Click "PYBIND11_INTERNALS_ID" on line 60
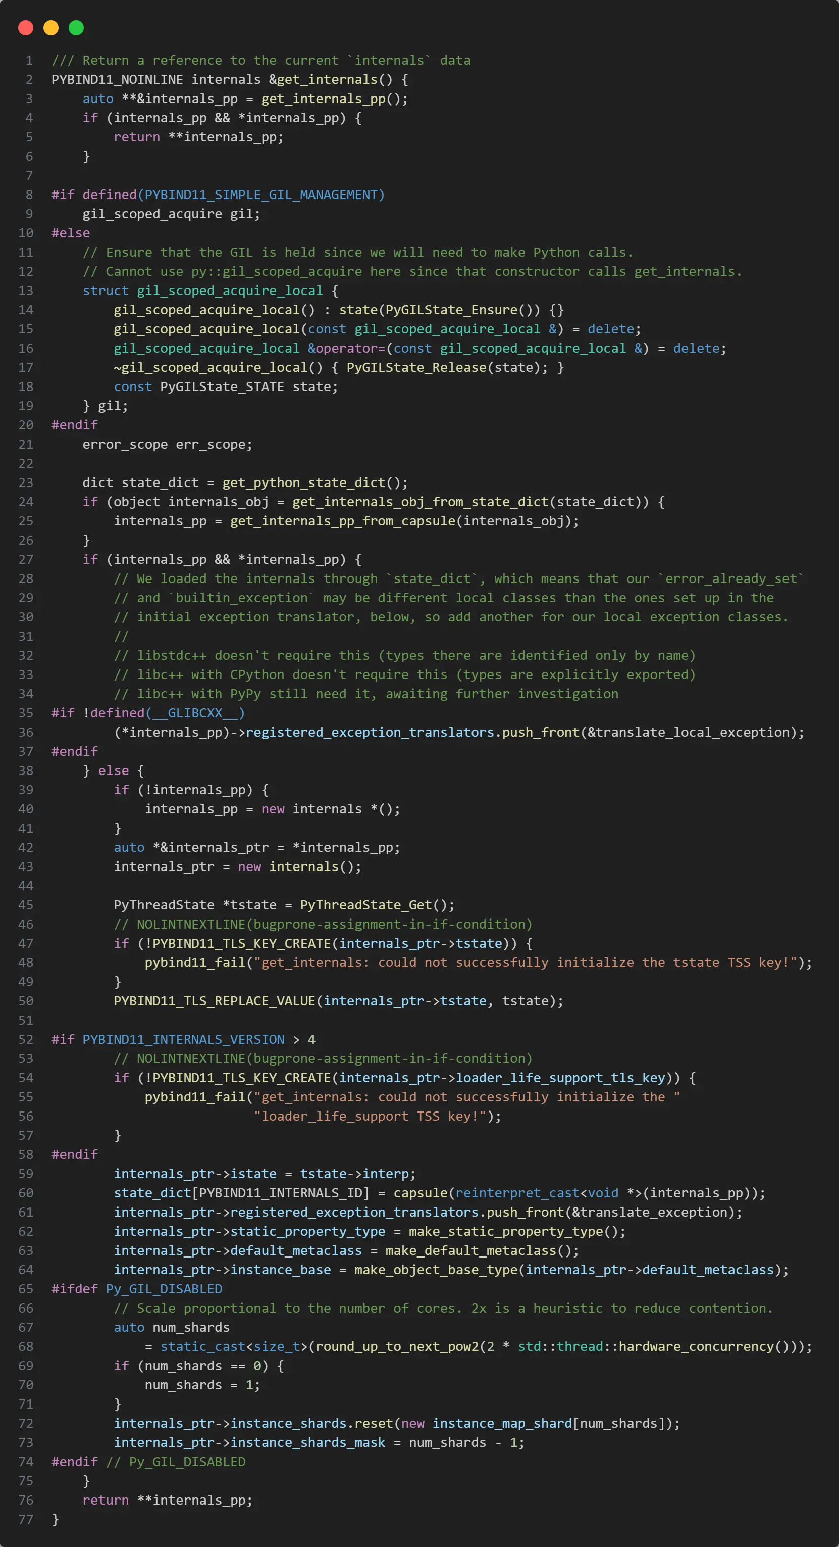The width and height of the screenshot is (839, 1547). tap(280, 1194)
